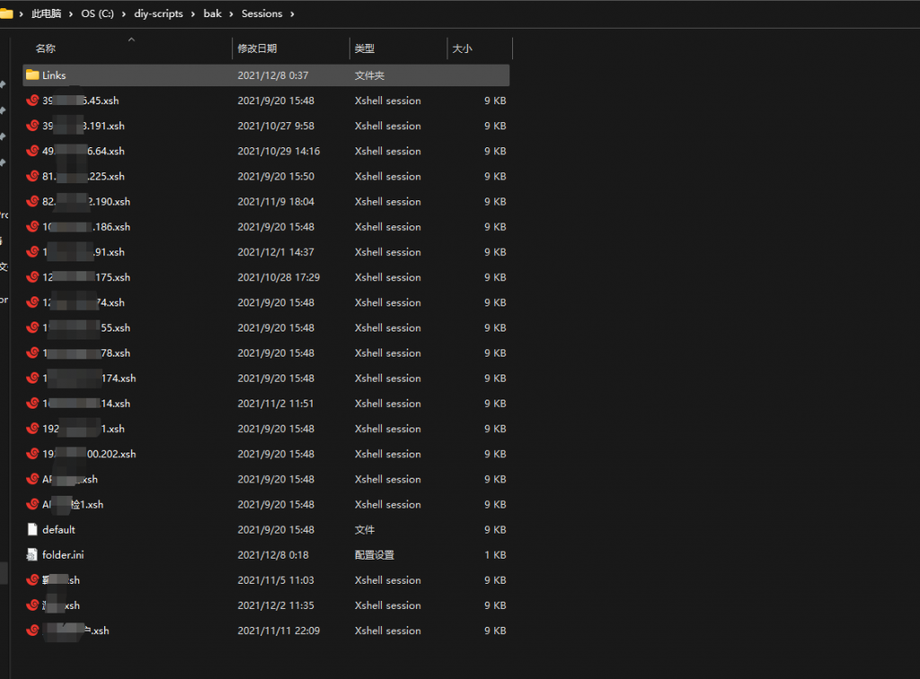Image resolution: width=920 pixels, height=679 pixels.
Task: Click the date 2021/11/9 18:04
Action: [276, 201]
